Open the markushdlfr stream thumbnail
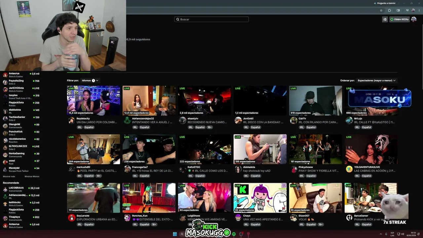Viewport: 423px width, 238px height. pos(94,149)
